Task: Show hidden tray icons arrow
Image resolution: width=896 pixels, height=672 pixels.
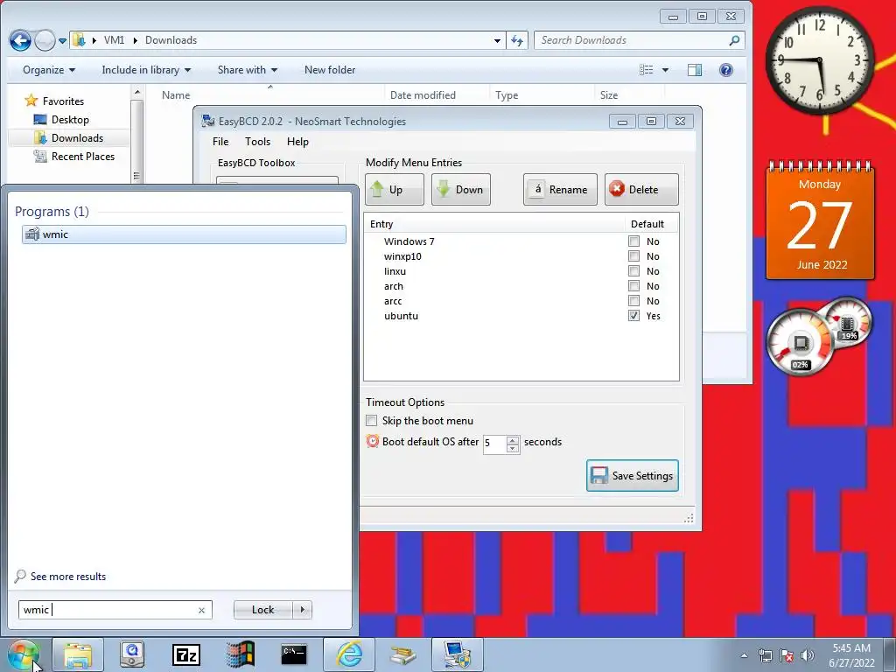Action: (744, 655)
